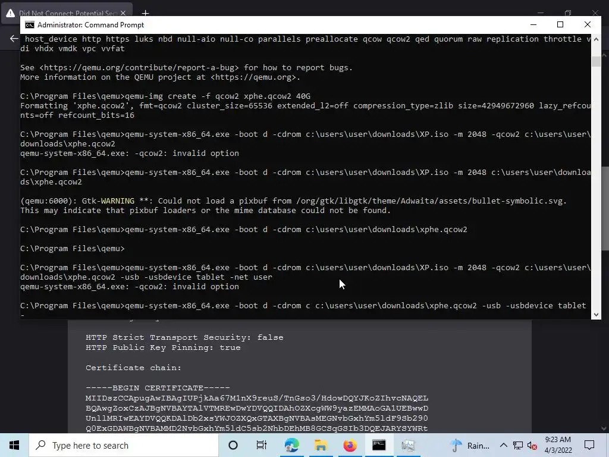Viewport: 609px width, 457px height.
Task: Switch to Firefox on taskbar
Action: (350, 445)
